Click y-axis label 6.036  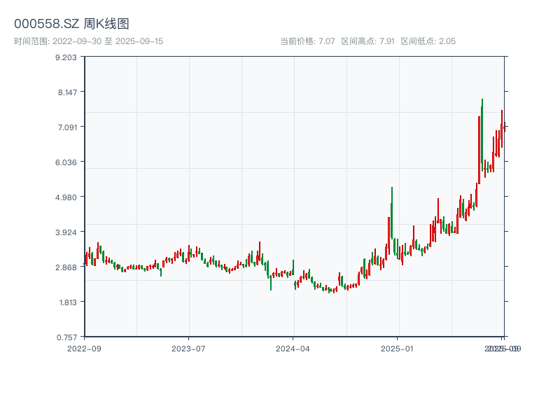coord(66,162)
